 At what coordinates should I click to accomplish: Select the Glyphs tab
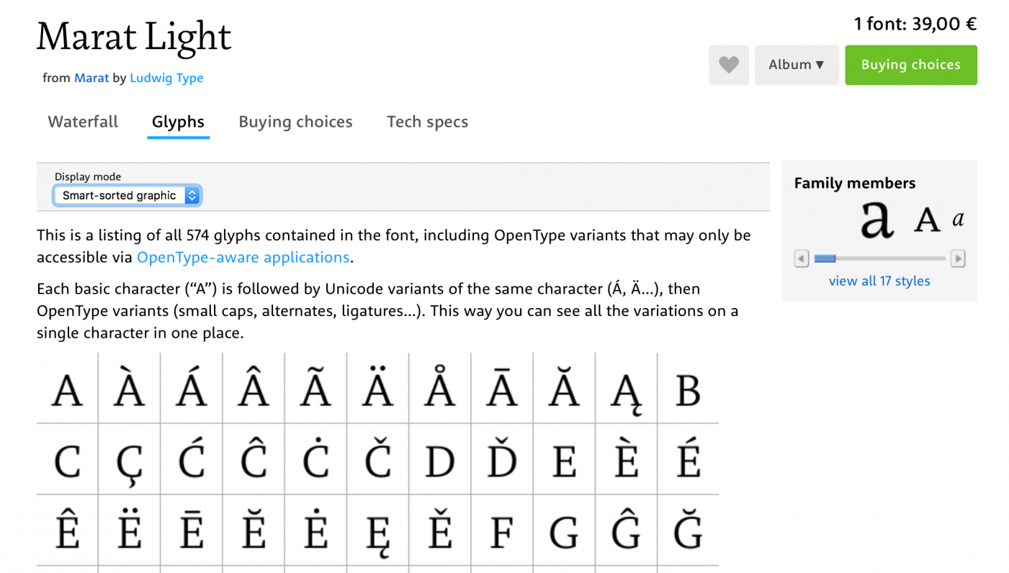click(178, 122)
